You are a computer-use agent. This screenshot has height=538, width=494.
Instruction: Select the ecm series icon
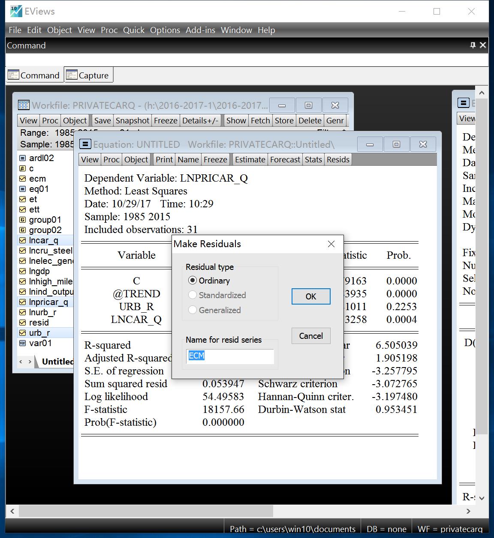tap(23, 179)
